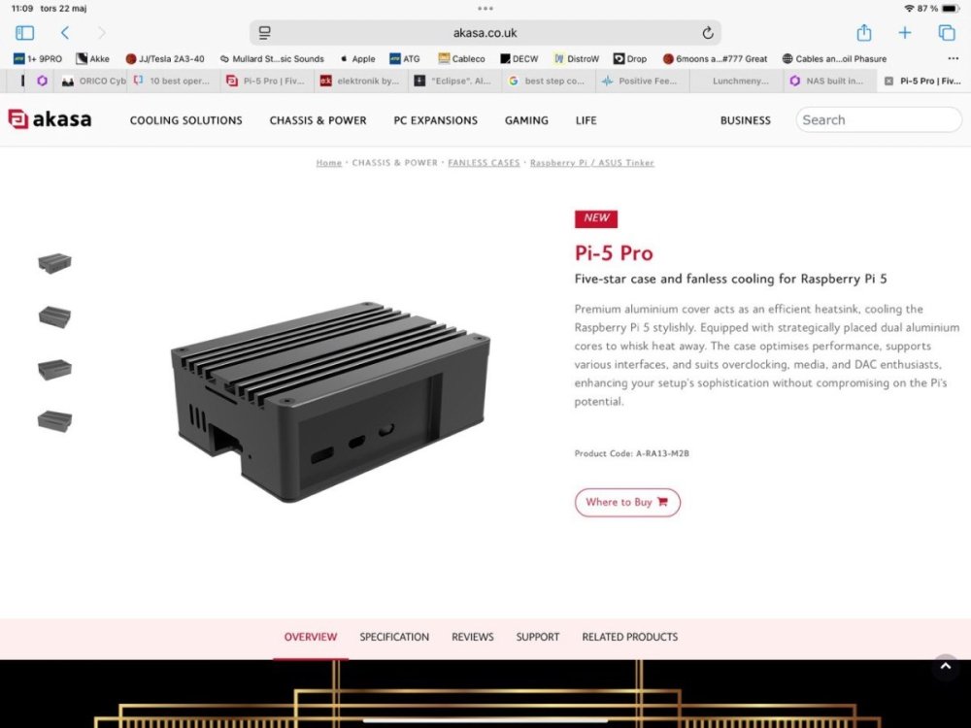Screen dimensions: 971x728
Task: Show more bookmarks via ellipsis
Action: [x=953, y=58]
